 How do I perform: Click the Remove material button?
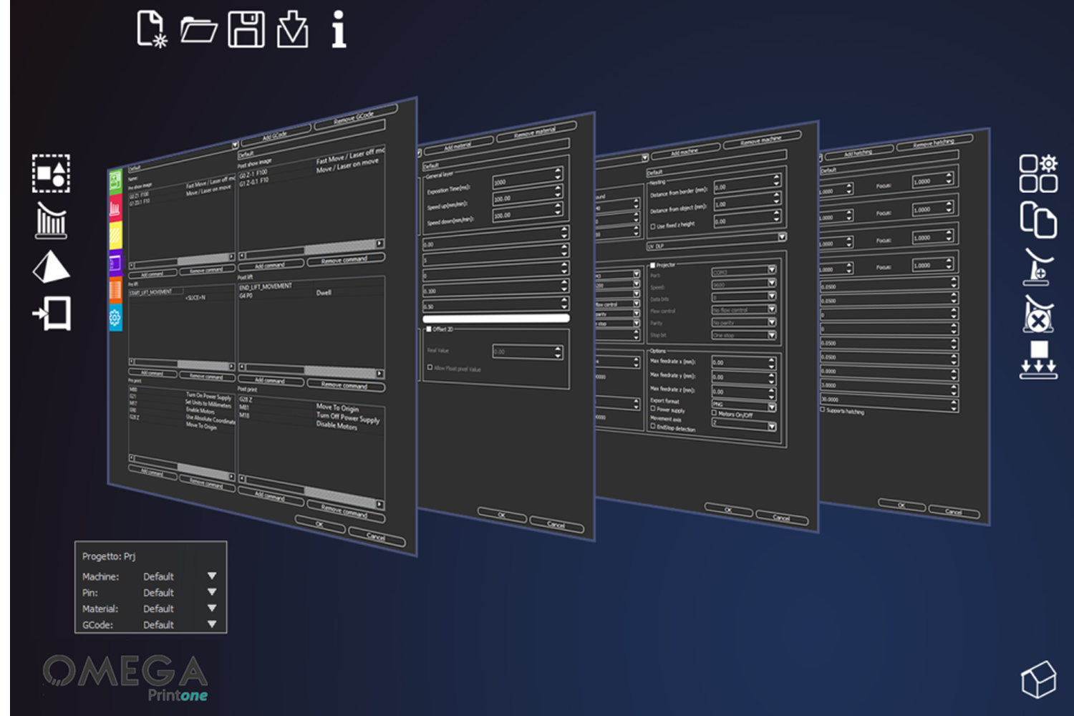[x=536, y=131]
